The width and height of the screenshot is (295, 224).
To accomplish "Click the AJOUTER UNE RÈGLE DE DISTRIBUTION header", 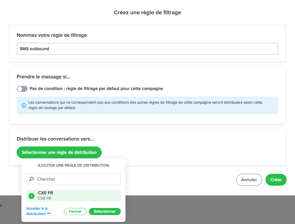I will tap(73, 165).
